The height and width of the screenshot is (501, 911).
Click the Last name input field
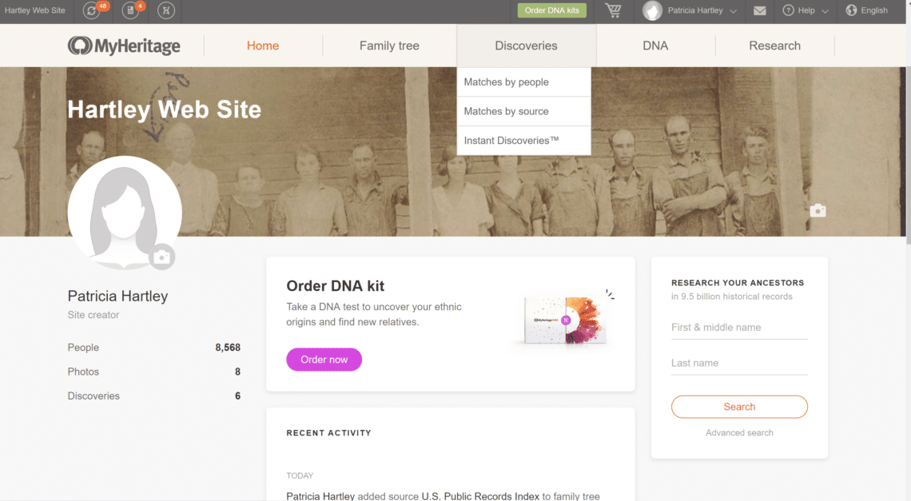(739, 362)
